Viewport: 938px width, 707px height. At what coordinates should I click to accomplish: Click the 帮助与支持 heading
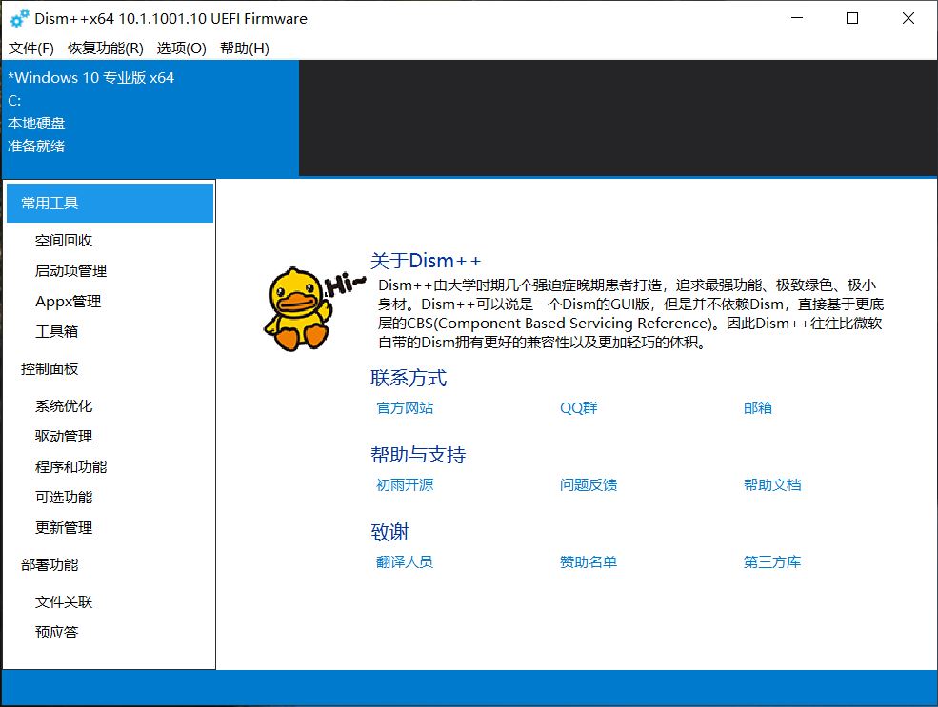(417, 455)
